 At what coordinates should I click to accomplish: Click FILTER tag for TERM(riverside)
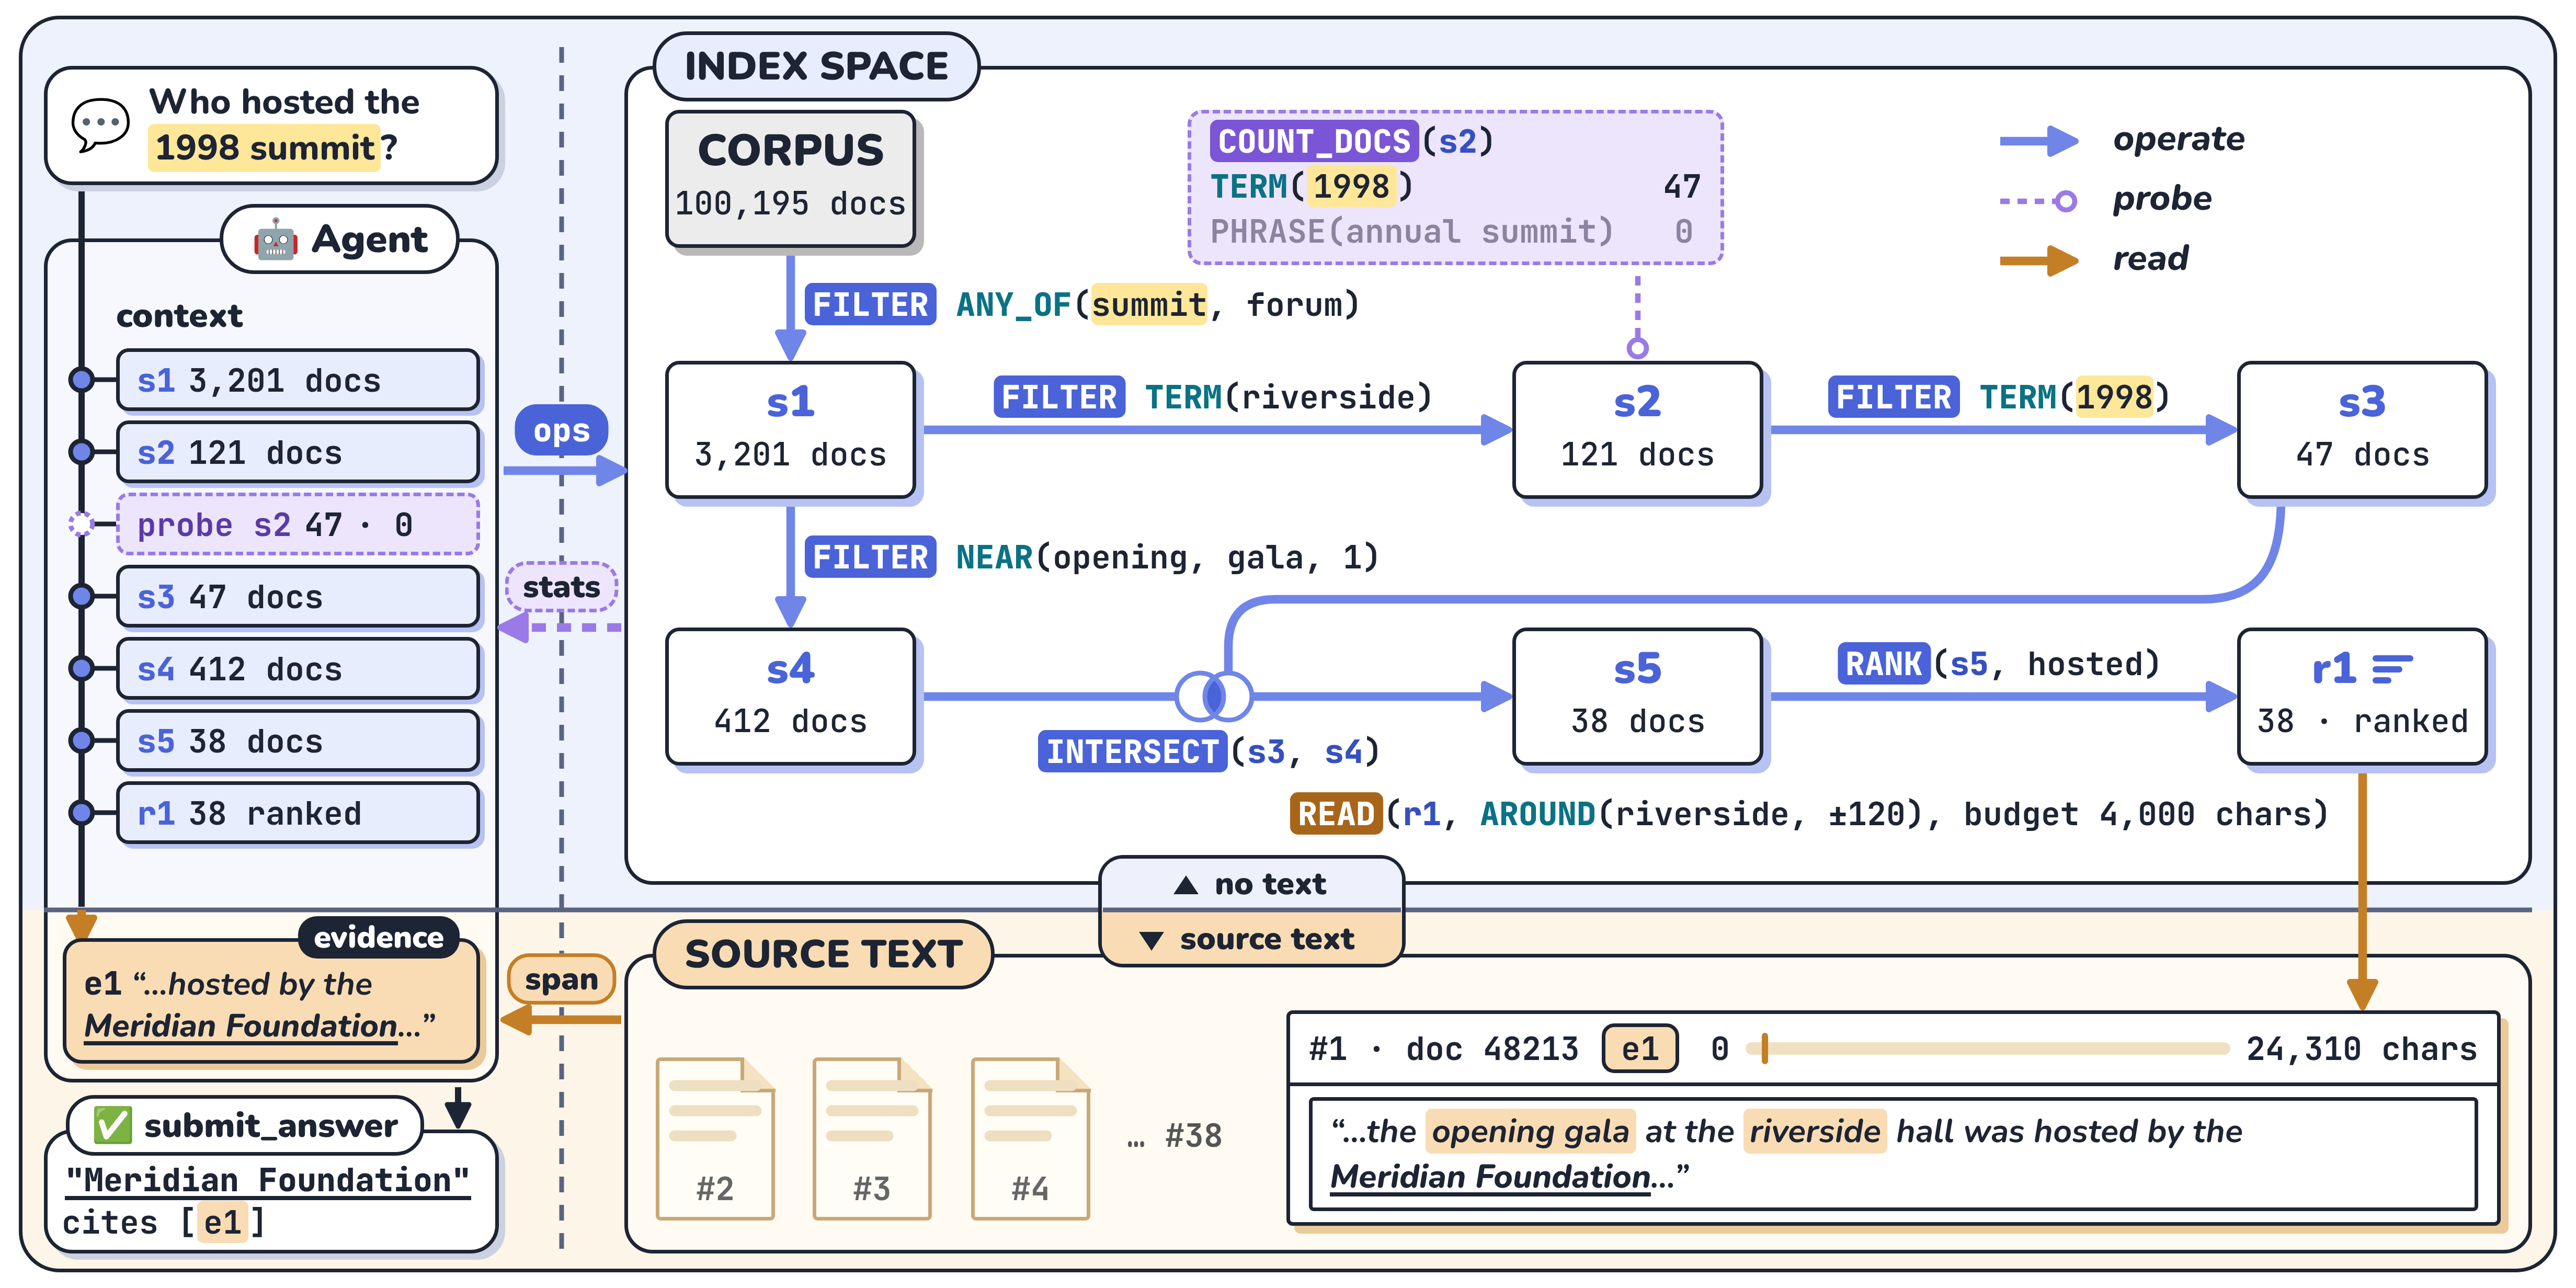tap(1059, 397)
